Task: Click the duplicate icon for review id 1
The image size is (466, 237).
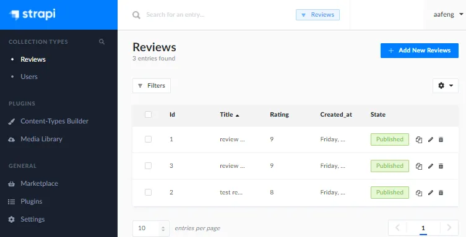Action: [x=419, y=139]
